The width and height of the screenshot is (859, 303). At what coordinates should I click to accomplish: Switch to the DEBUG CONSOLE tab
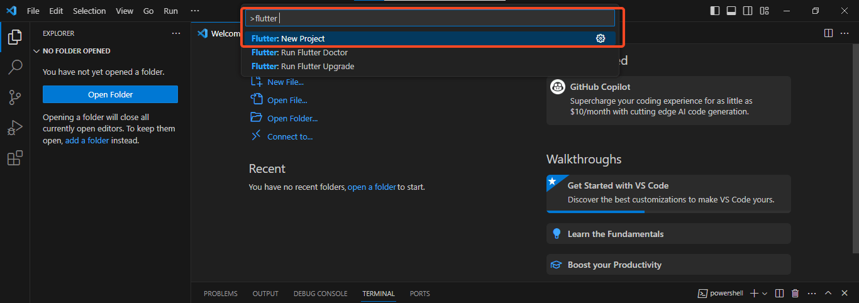pyautogui.click(x=320, y=294)
